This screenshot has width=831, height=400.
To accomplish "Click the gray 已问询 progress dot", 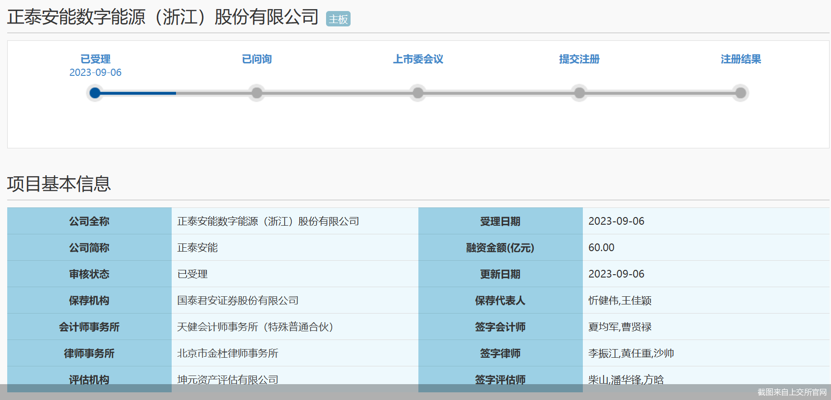I will tap(257, 93).
